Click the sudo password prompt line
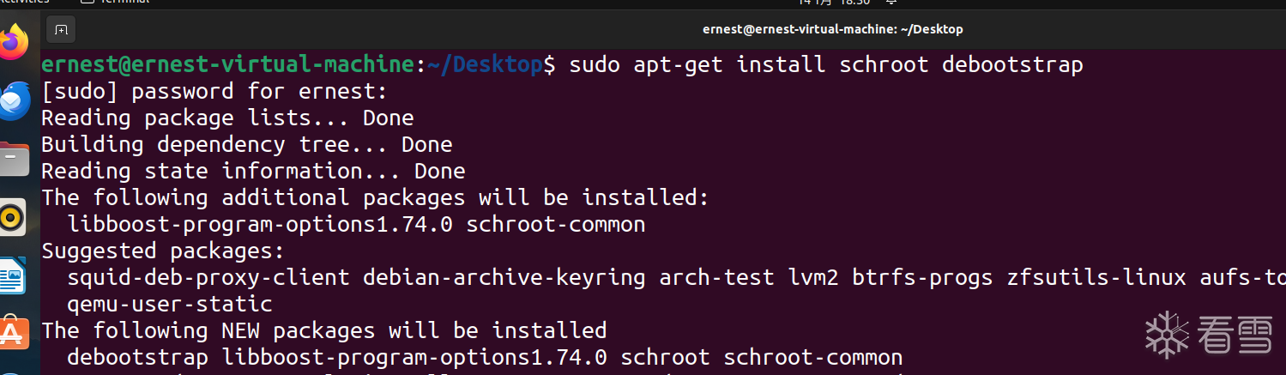Image resolution: width=1286 pixels, height=375 pixels. click(x=214, y=91)
